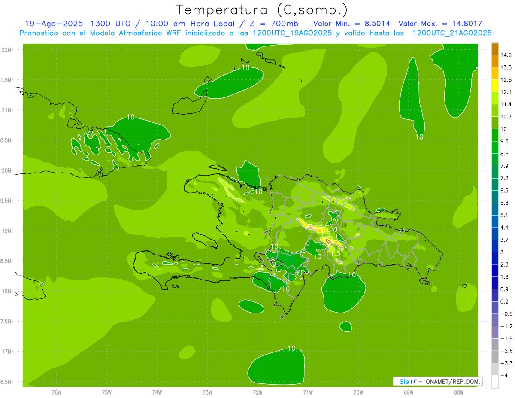Click the '-1.9' colorbar label
The image size is (515, 398).
point(506,339)
